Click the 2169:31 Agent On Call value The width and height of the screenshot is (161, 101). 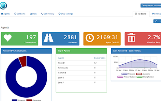tap(107, 37)
